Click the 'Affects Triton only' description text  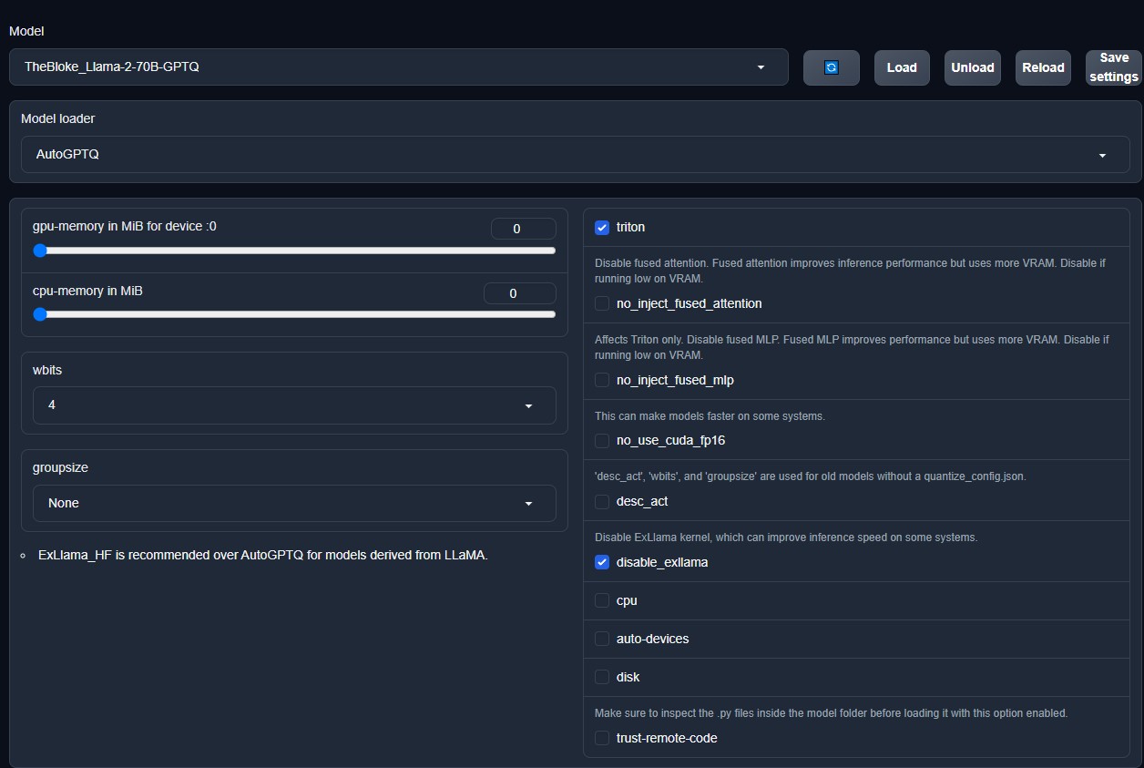[852, 347]
